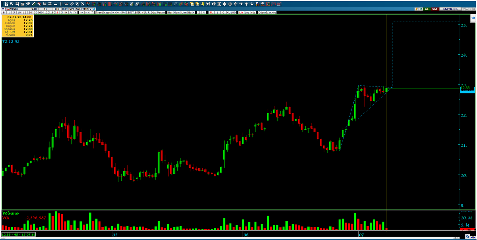Open the LIN menu
477x240 pixels.
pyautogui.click(x=57, y=9)
